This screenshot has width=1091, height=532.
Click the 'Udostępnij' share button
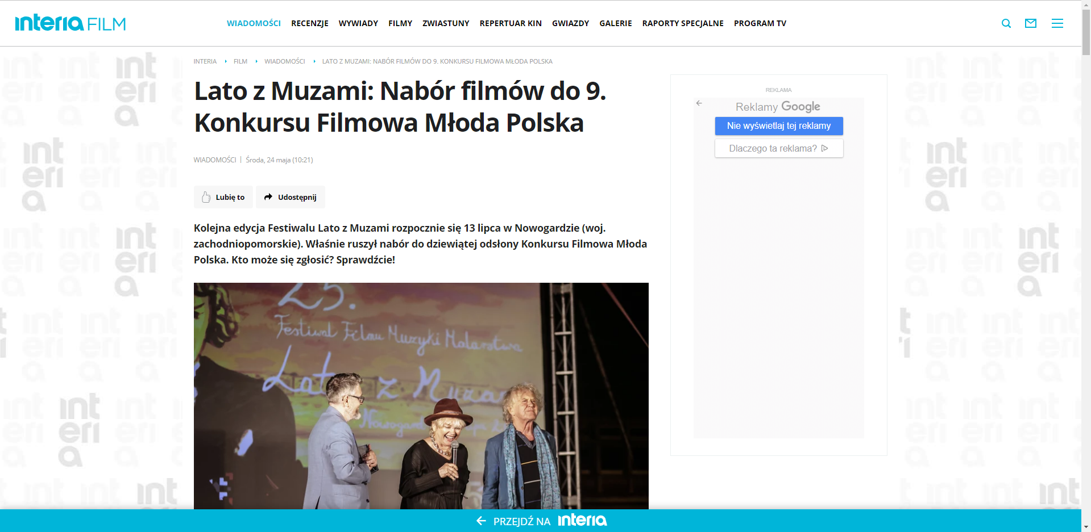[x=290, y=197]
